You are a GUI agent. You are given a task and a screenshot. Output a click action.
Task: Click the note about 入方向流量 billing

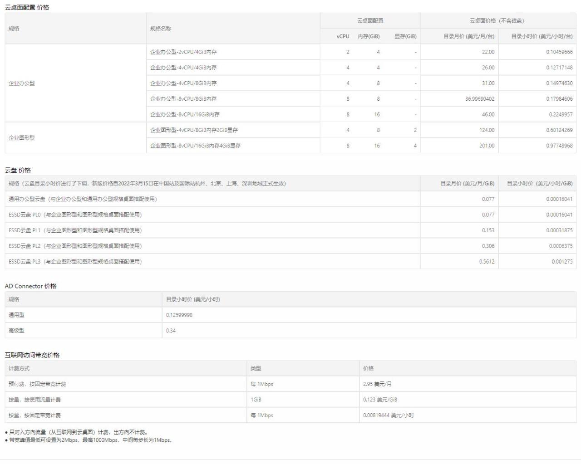(76, 432)
